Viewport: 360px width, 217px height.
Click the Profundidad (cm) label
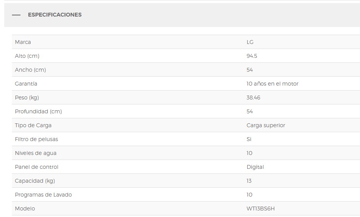point(38,111)
